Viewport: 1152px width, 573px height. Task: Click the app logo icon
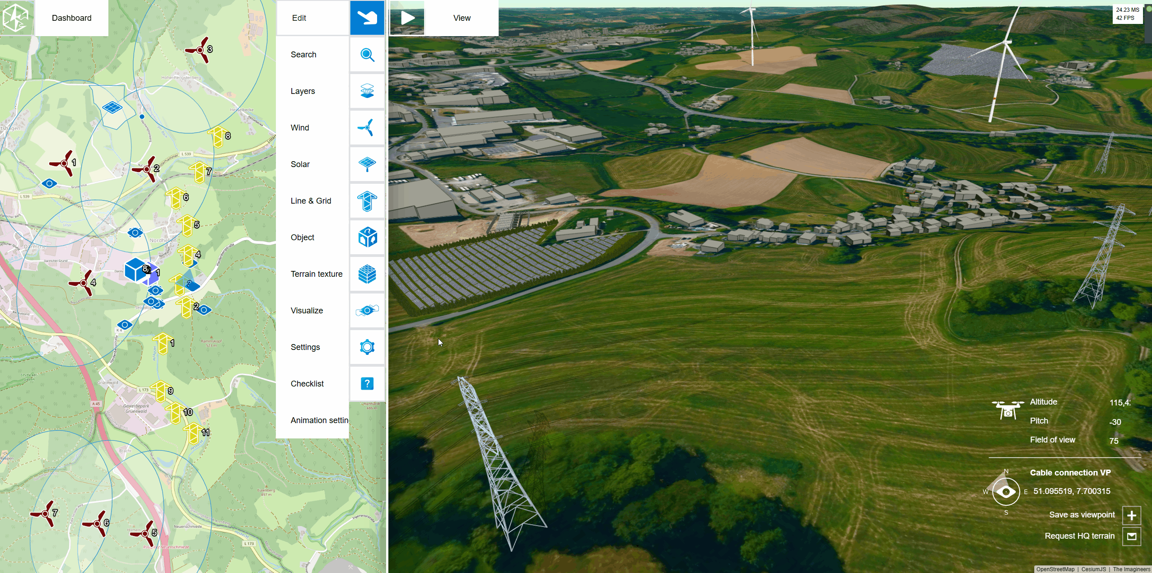(16, 18)
